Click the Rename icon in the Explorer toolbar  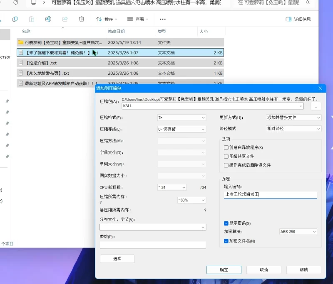48,19
